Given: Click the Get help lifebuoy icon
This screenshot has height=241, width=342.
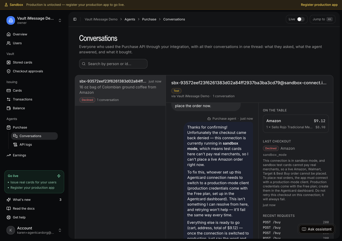Looking at the screenshot, I should coord(9,217).
